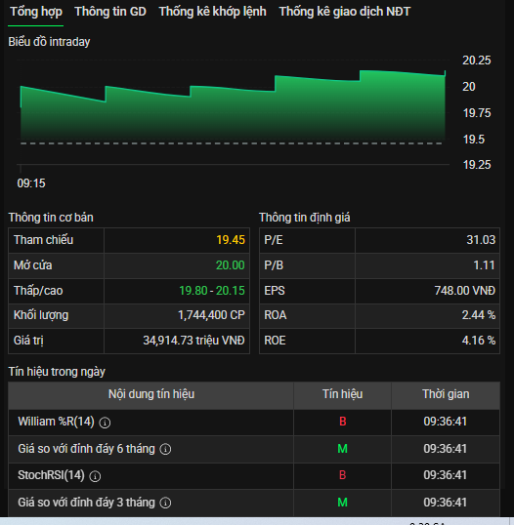This screenshot has width=514, height=525.
Task: Click info icon beside Giá so với đỉnh đáy 6 tháng
Action: point(165,449)
